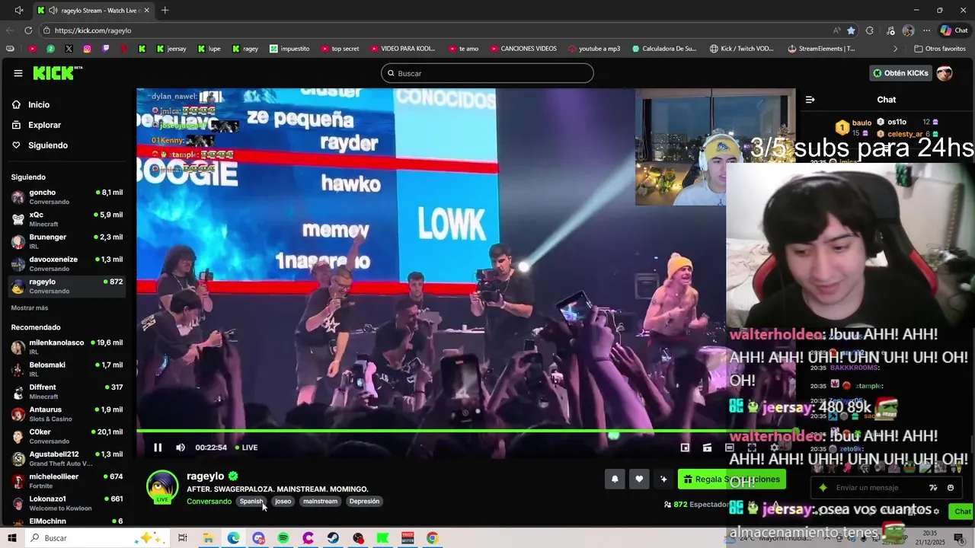
Task: Expand the bookmarks overflow chevron
Action: click(x=895, y=49)
